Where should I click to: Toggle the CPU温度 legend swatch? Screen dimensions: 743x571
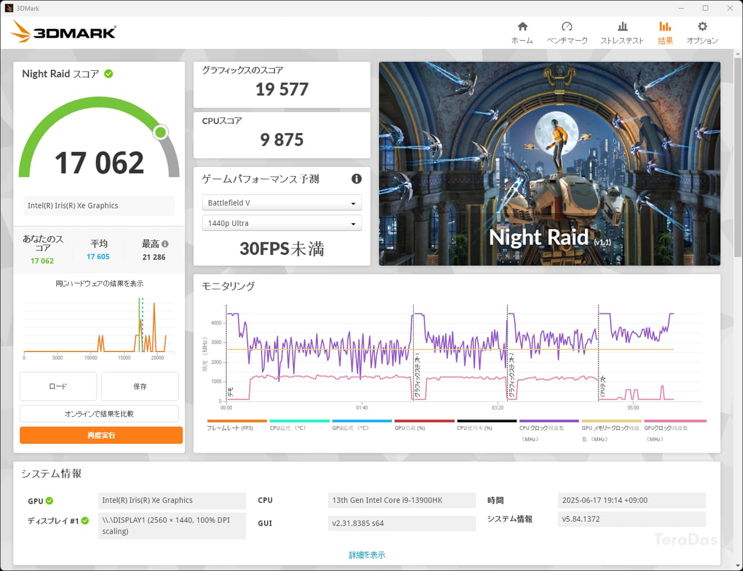point(300,421)
